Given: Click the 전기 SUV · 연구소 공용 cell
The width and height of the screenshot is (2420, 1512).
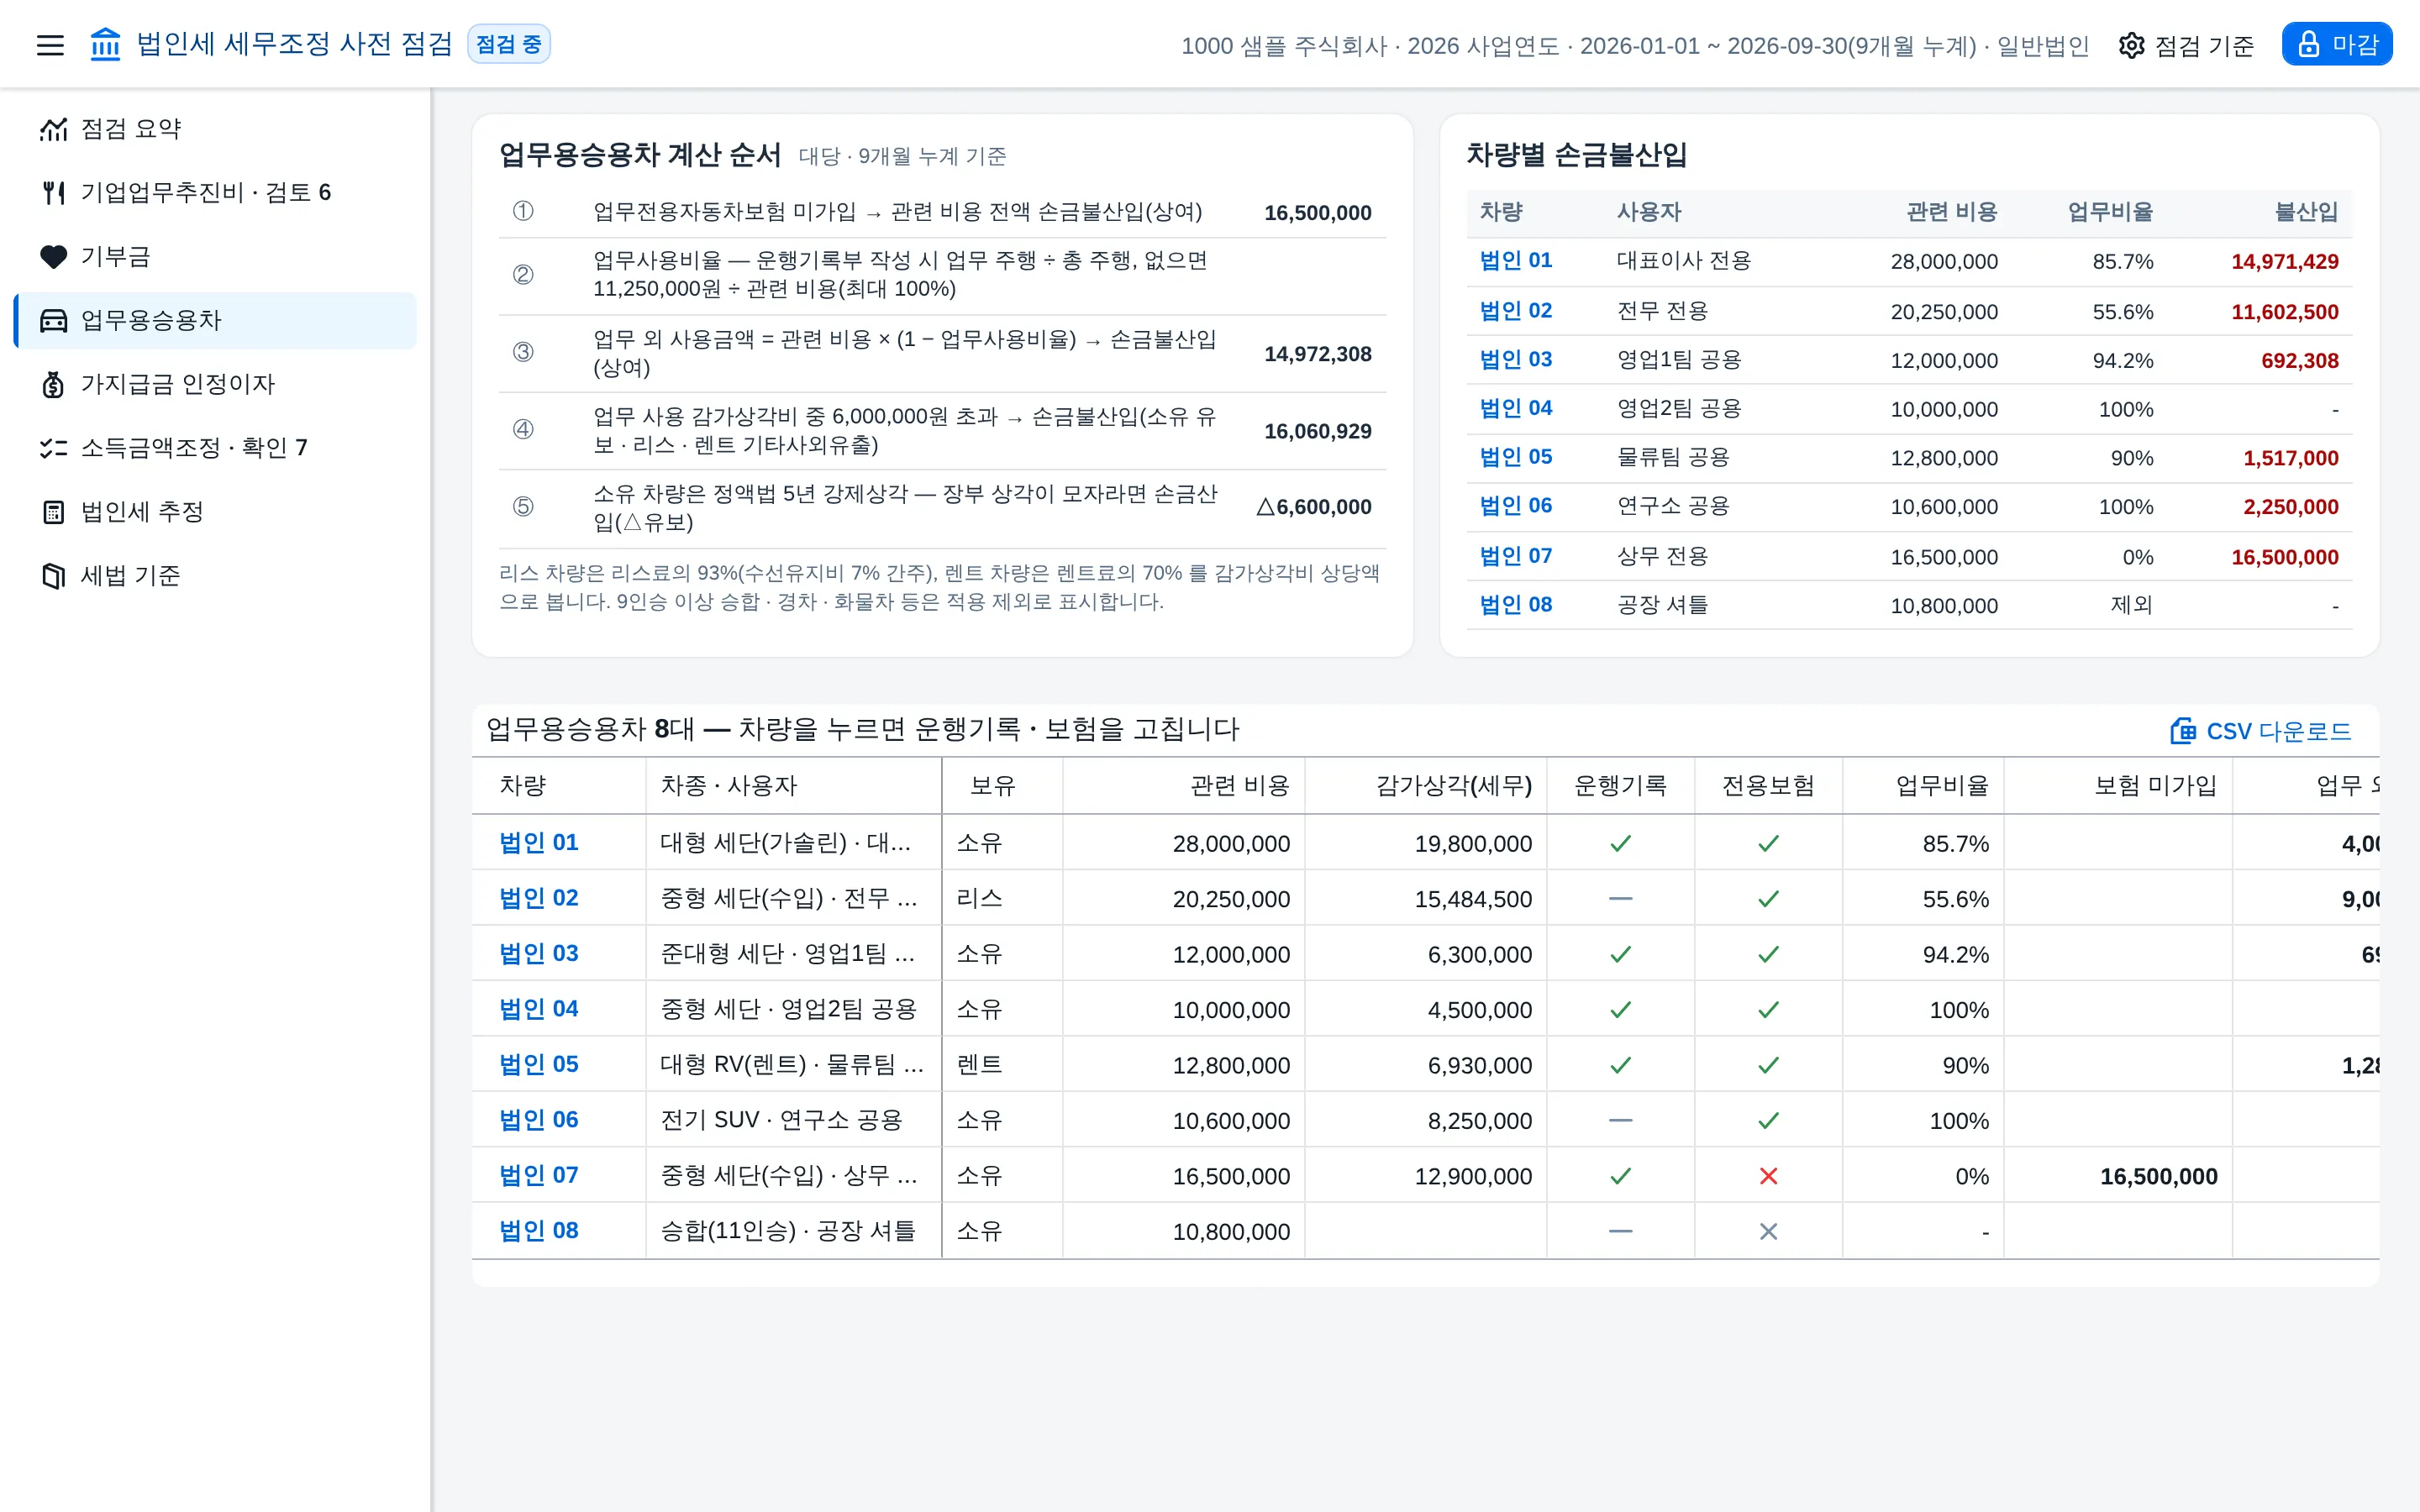Looking at the screenshot, I should [793, 1120].
